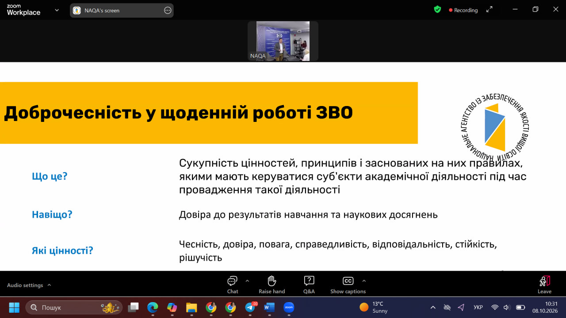The image size is (566, 318).
Task: Click the Навіщо? heading on the slide
Action: 52,215
